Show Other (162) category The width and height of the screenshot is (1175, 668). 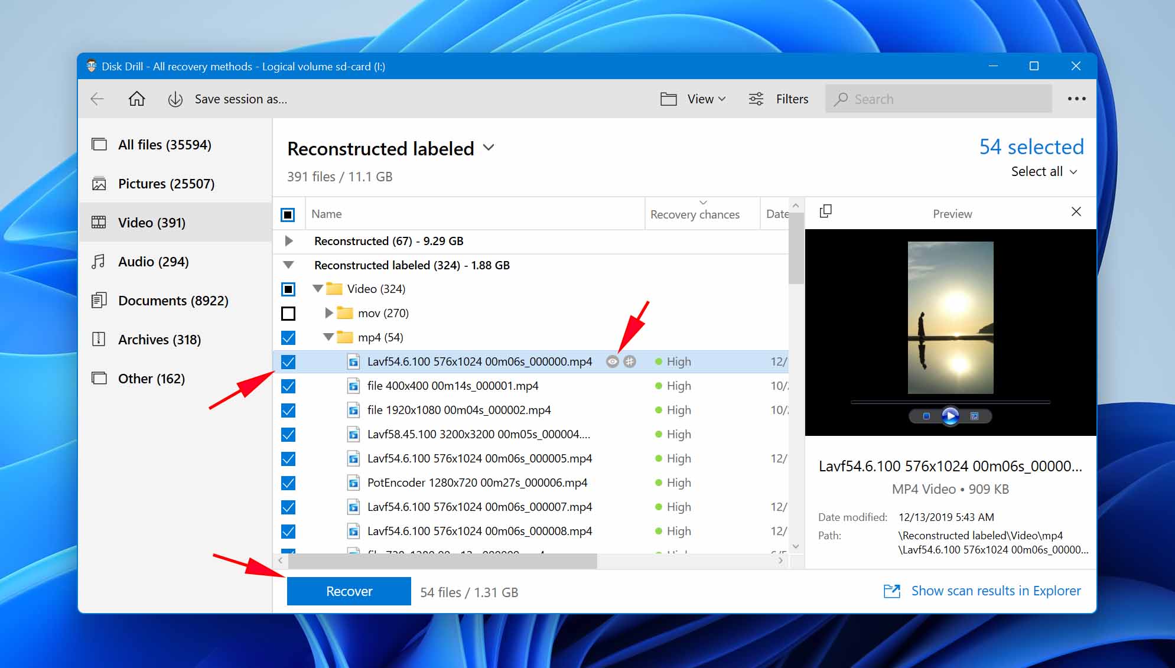coord(175,379)
